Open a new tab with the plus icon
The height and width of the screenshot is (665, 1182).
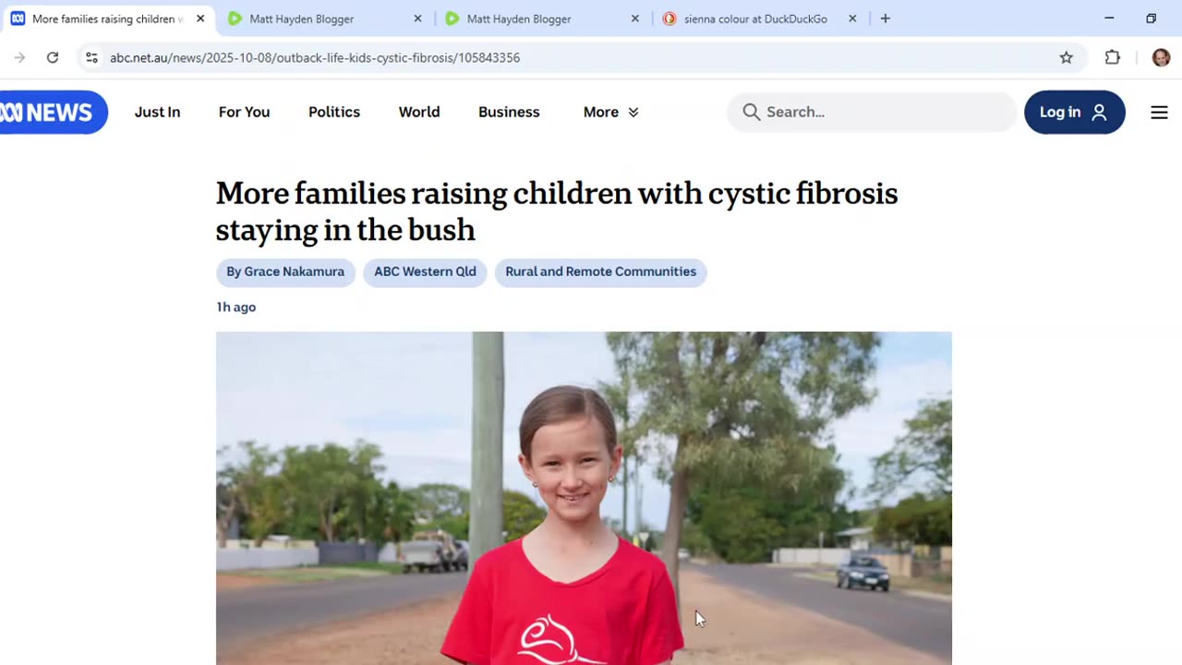pos(885,18)
